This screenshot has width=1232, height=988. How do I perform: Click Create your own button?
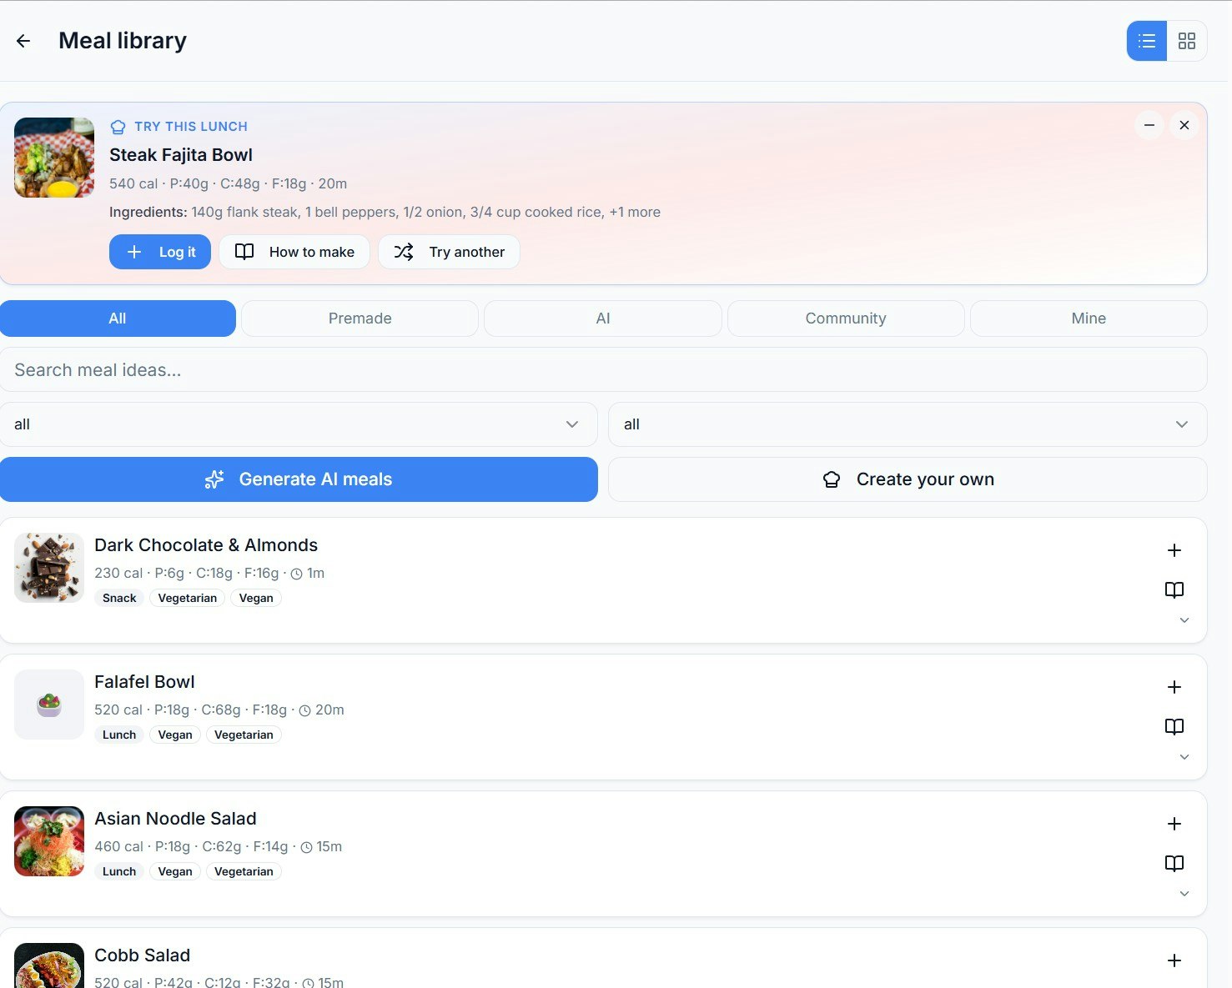coord(908,479)
